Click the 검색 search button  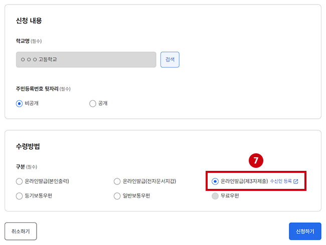[170, 60]
